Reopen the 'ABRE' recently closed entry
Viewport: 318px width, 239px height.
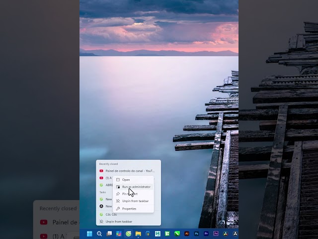(x=105, y=185)
